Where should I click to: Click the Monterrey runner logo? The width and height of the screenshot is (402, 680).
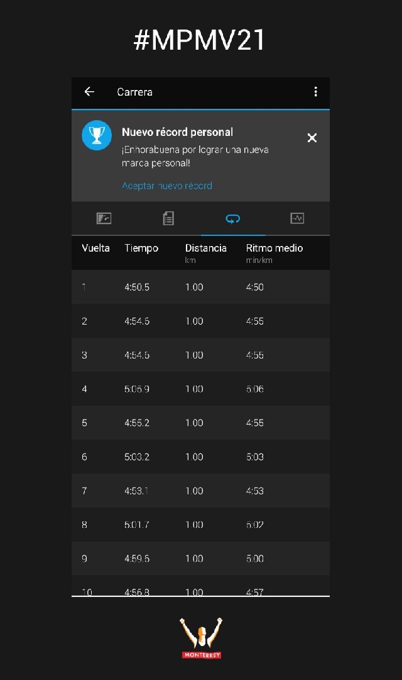tap(201, 637)
